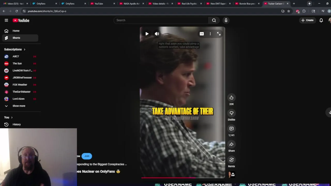Open The Sun subscription channel
Screen dimensions: 331x186
click(20, 64)
